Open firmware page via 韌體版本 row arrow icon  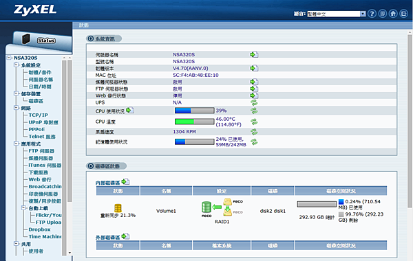pos(254,68)
